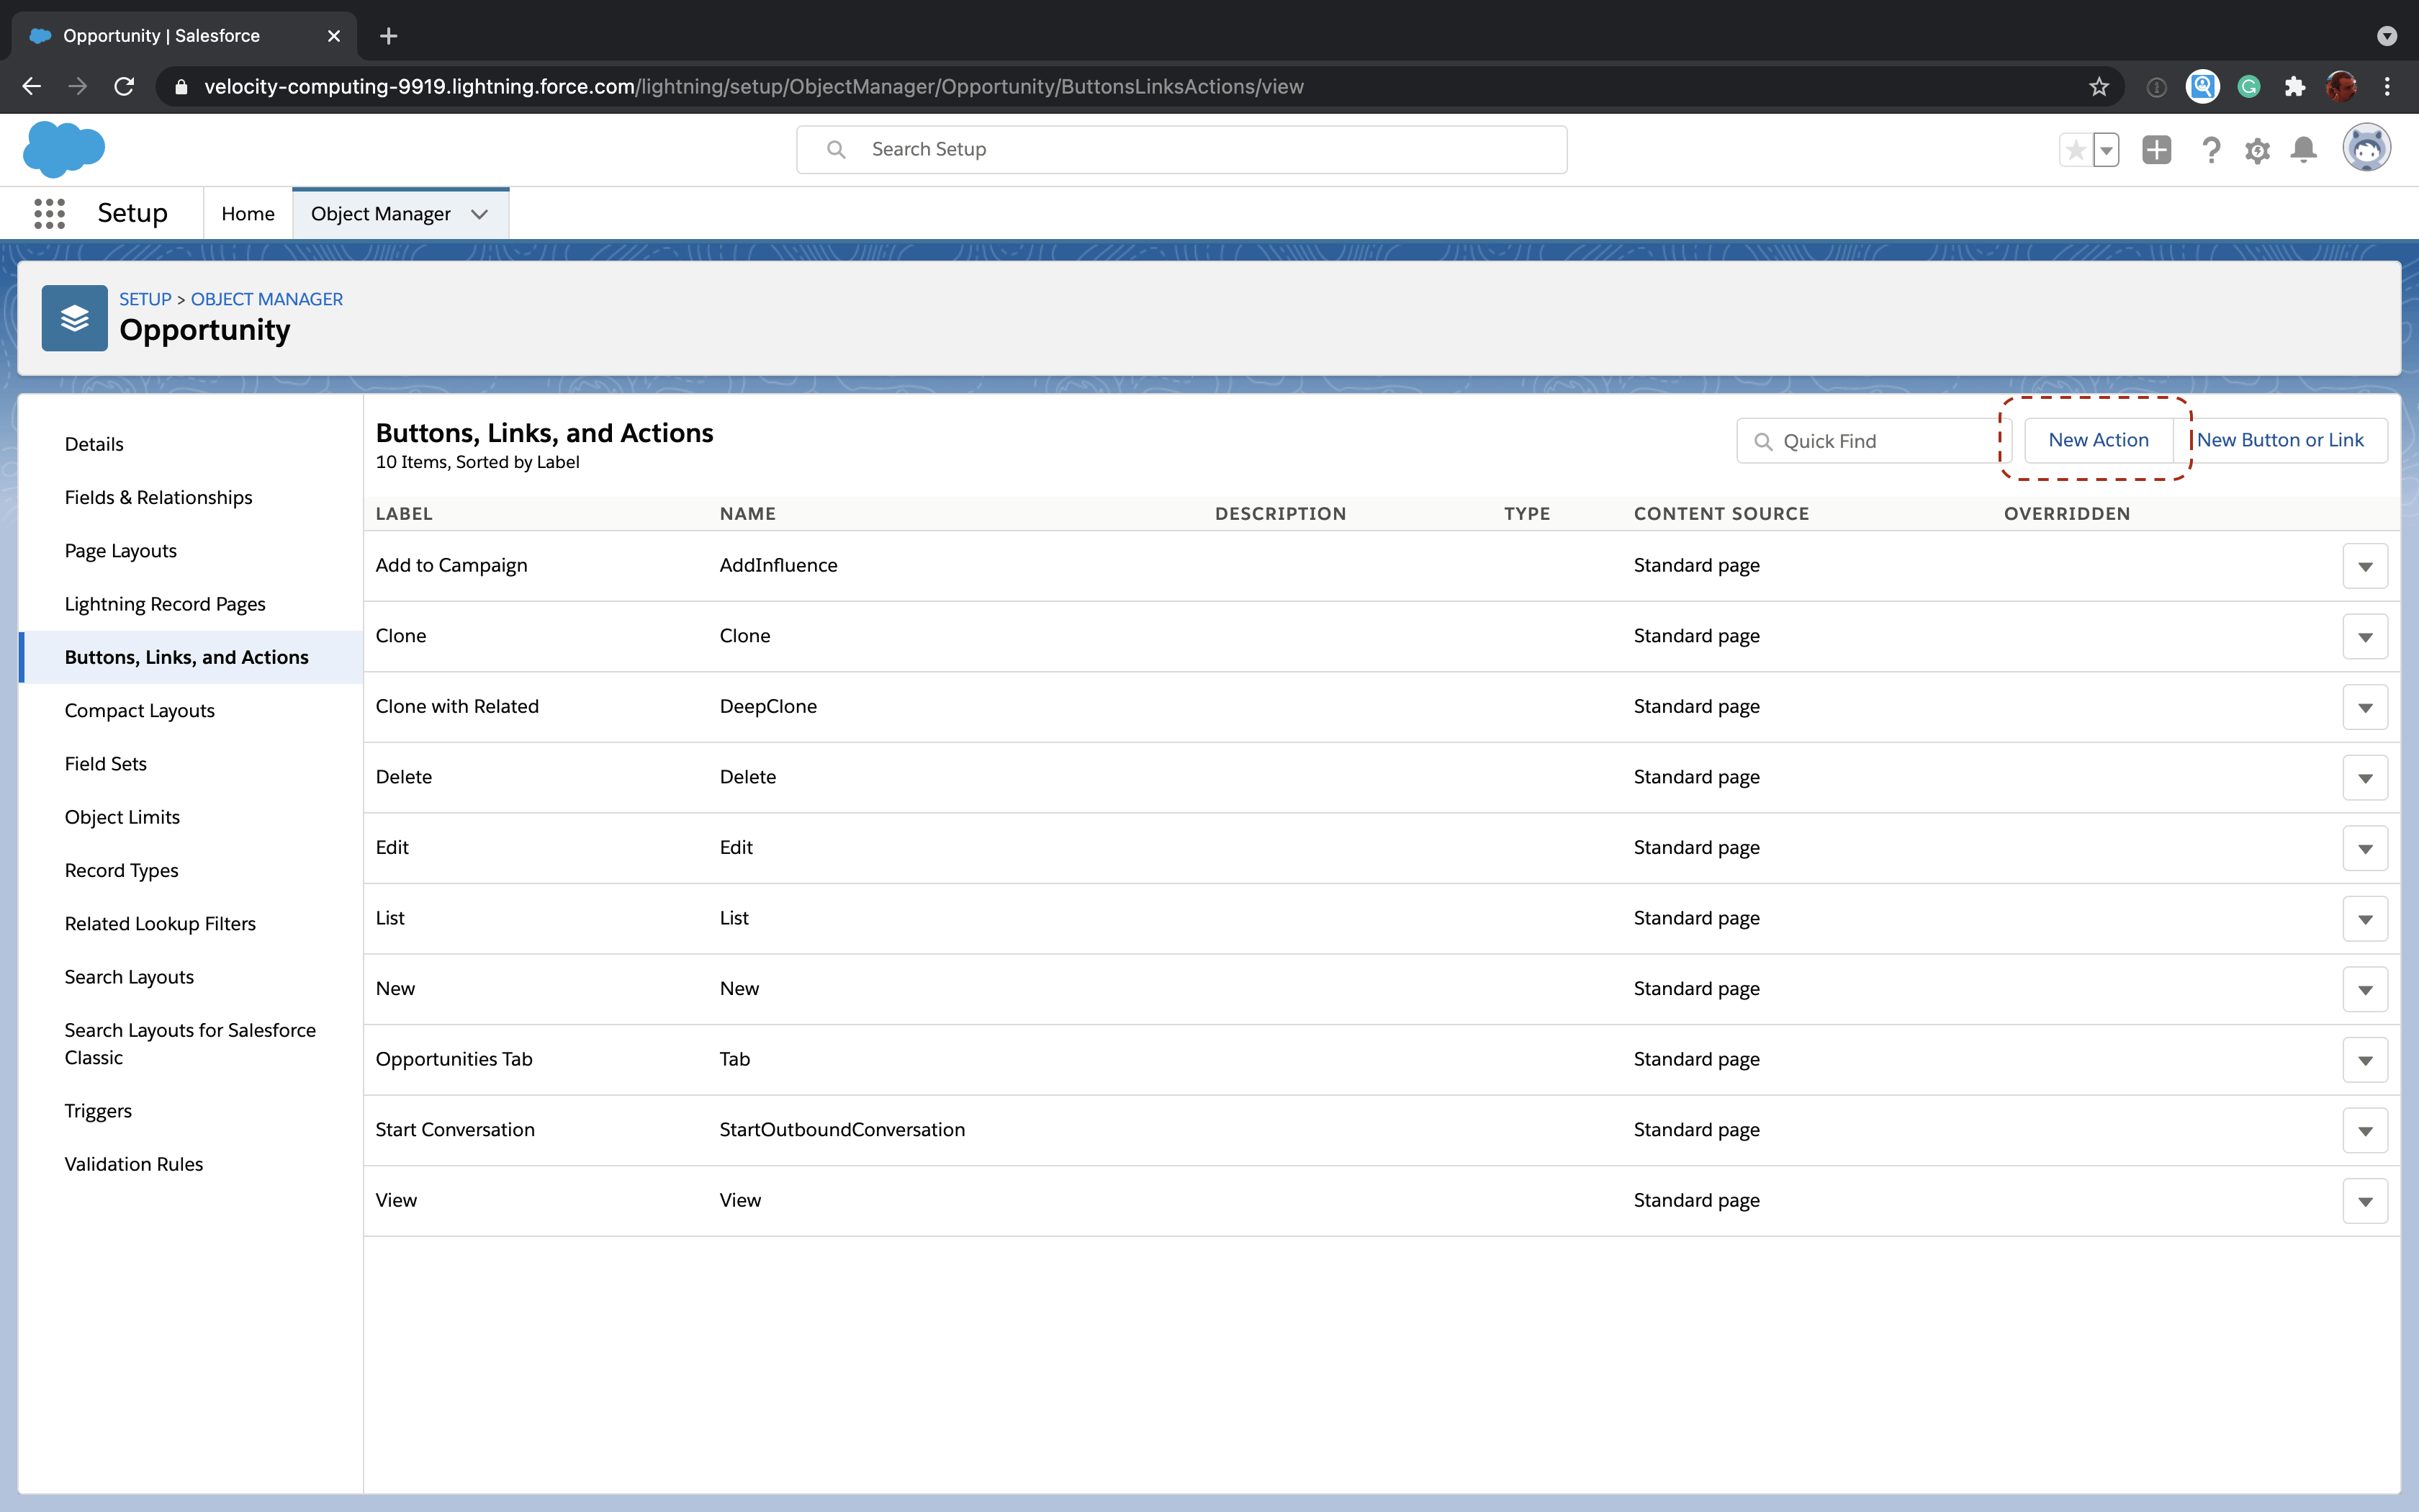Click the Opportunity object layers icon
The width and height of the screenshot is (2419, 1512).
(74, 317)
